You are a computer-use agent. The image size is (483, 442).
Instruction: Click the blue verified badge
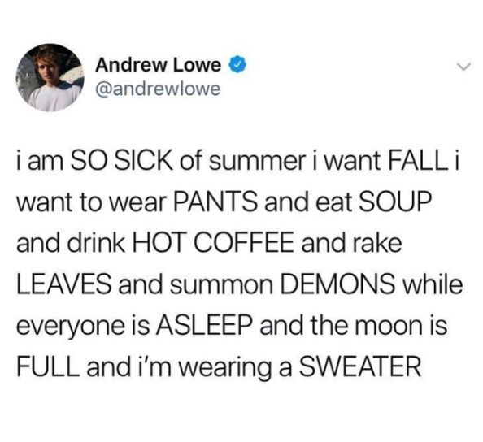coord(237,65)
